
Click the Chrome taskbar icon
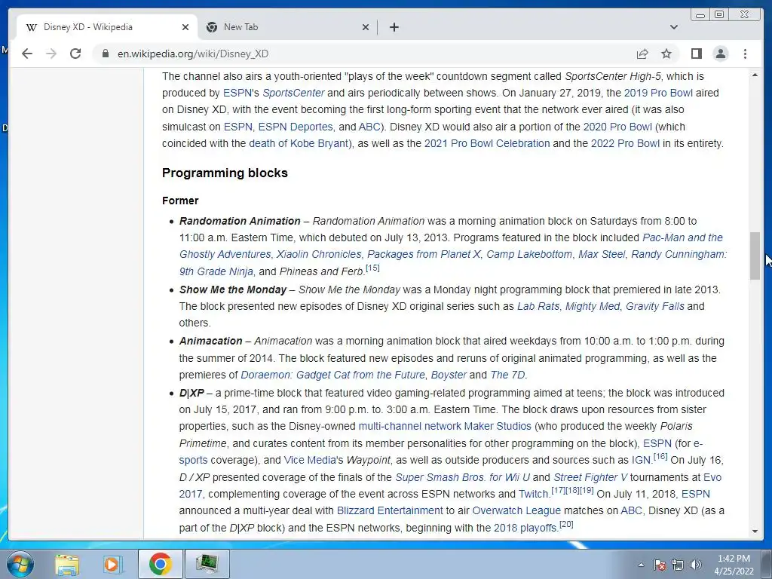pos(160,564)
